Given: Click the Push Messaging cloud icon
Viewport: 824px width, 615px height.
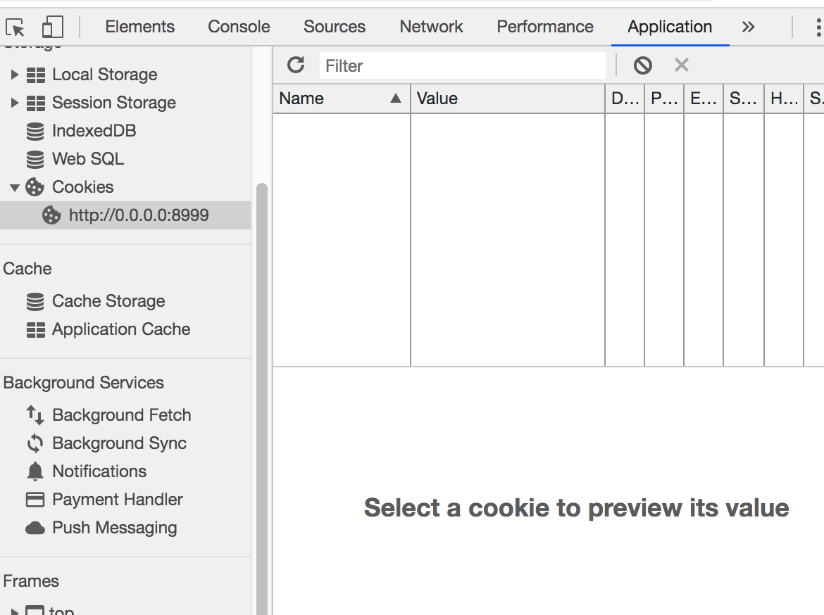Looking at the screenshot, I should pos(35,528).
